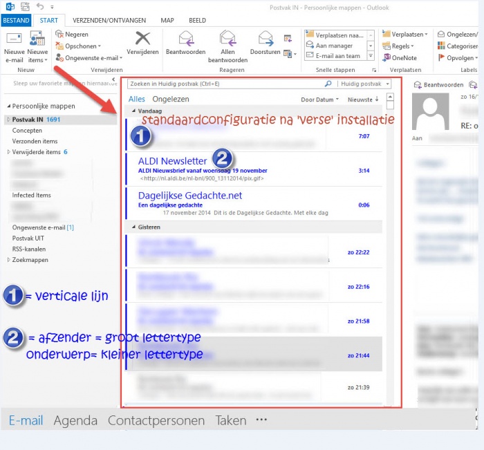Viewport: 484px width, 450px height.
Task: Collapse the Gisteren group
Action: pos(133,227)
